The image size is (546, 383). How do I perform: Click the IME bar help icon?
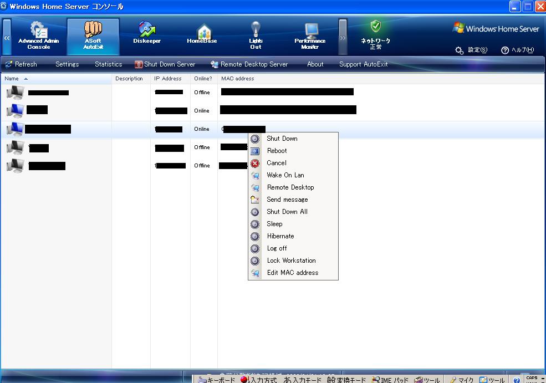tap(517, 380)
